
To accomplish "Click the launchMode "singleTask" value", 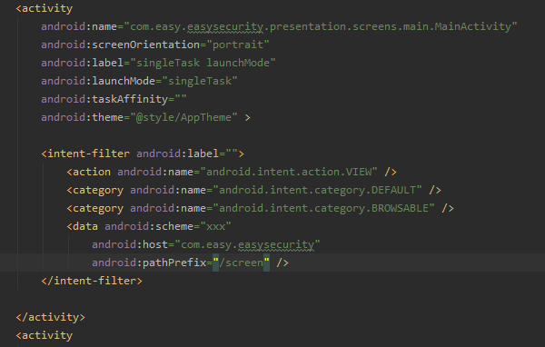I will [x=200, y=81].
